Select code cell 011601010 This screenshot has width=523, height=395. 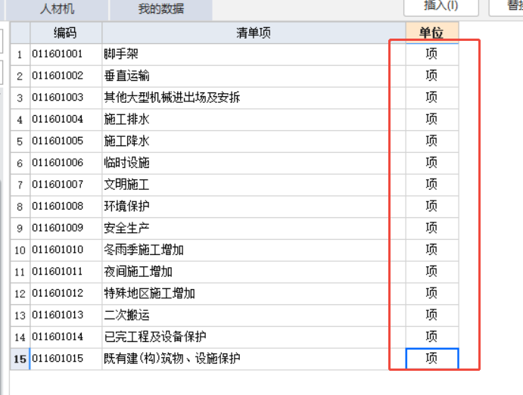[x=66, y=250]
